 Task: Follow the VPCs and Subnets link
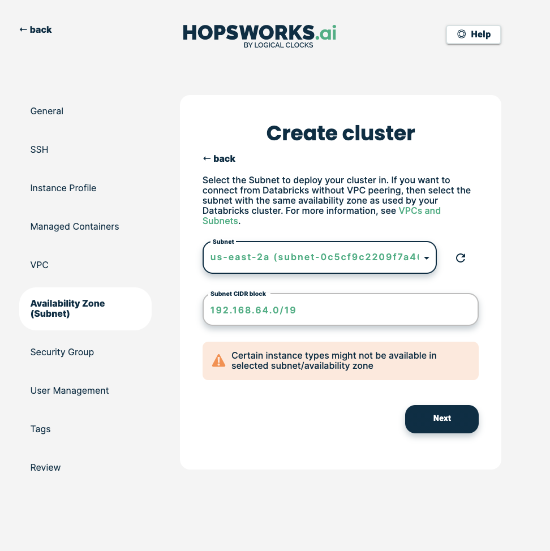tap(419, 211)
